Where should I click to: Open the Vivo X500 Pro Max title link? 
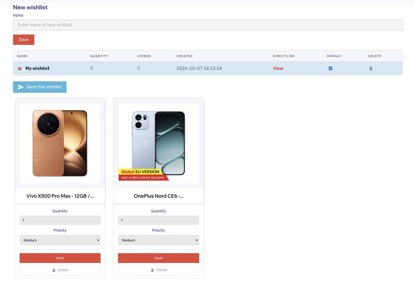[60, 196]
